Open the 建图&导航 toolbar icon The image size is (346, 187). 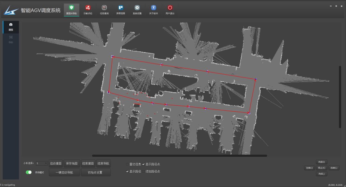click(71, 8)
